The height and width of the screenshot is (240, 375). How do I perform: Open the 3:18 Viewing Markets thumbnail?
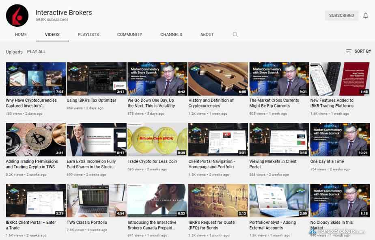(x=279, y=140)
